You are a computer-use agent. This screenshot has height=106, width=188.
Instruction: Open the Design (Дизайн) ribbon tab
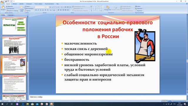21,4
